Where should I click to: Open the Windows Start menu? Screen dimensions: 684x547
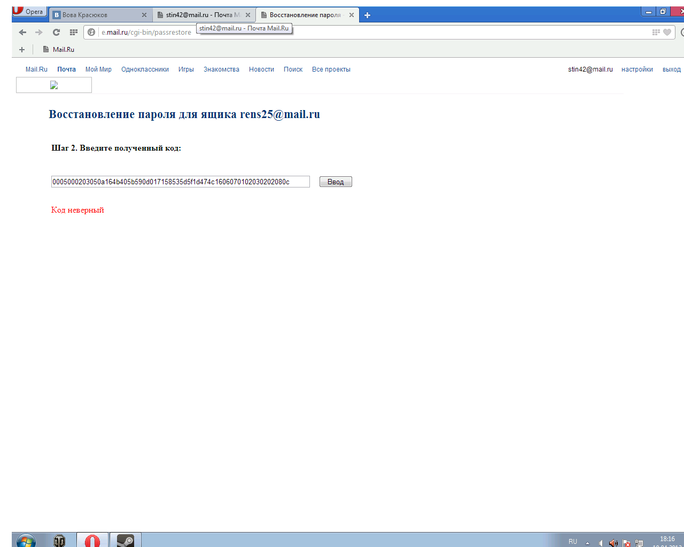tap(26, 541)
